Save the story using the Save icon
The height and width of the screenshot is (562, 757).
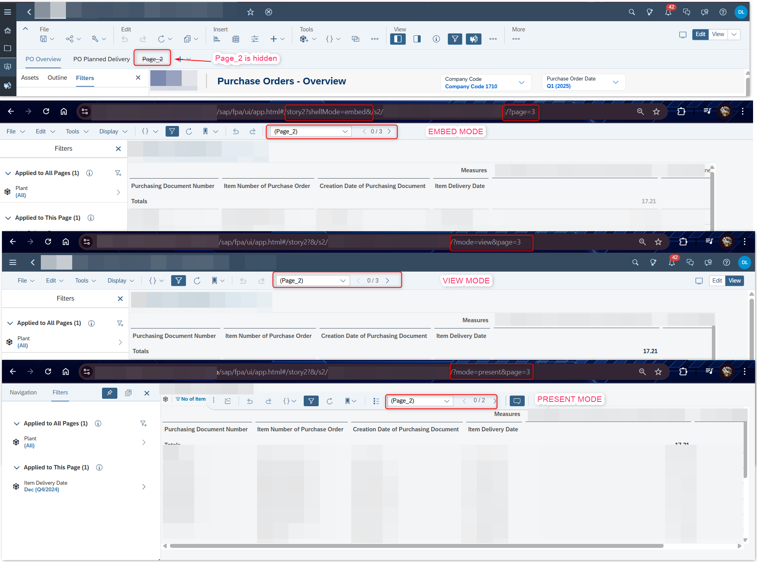43,39
